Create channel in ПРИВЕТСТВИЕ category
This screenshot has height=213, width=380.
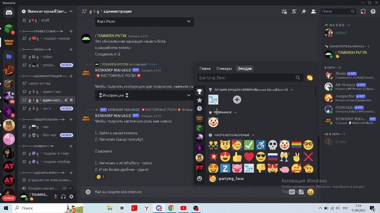click(x=71, y=31)
